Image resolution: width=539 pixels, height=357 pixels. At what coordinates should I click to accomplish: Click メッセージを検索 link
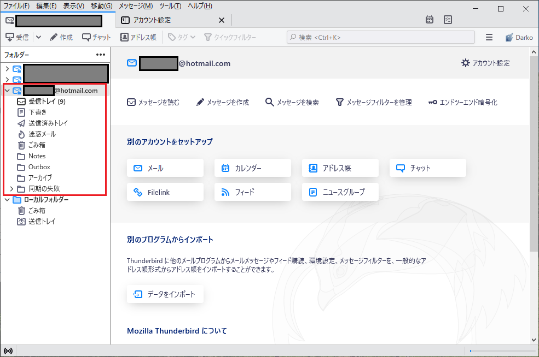pyautogui.click(x=292, y=102)
